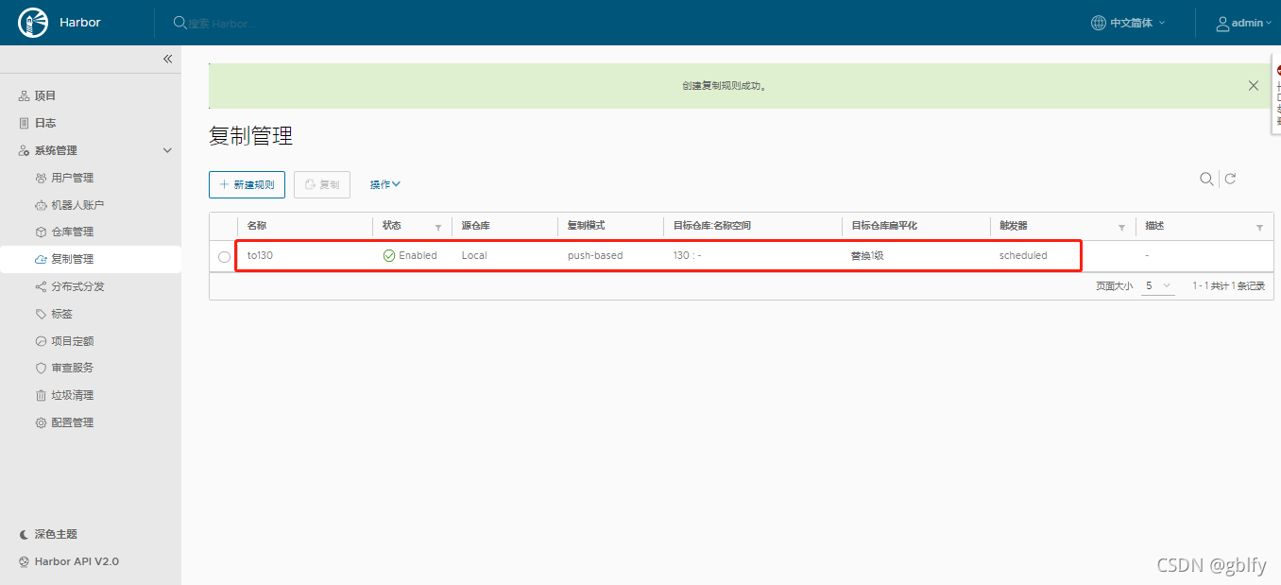Click the 目标仓库:名称空间 column header

[x=711, y=226]
